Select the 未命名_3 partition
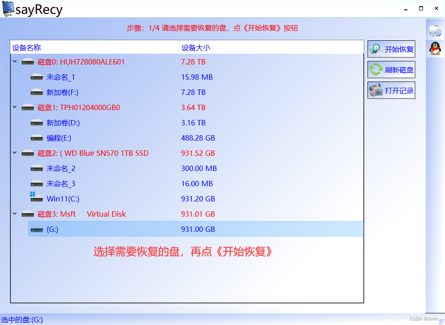Screen dimensions: 445x325 [61, 184]
